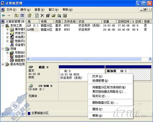The width and height of the screenshot is (153, 122).
Task: Expand the 共享文件 tree branch
Action: click(7, 33)
